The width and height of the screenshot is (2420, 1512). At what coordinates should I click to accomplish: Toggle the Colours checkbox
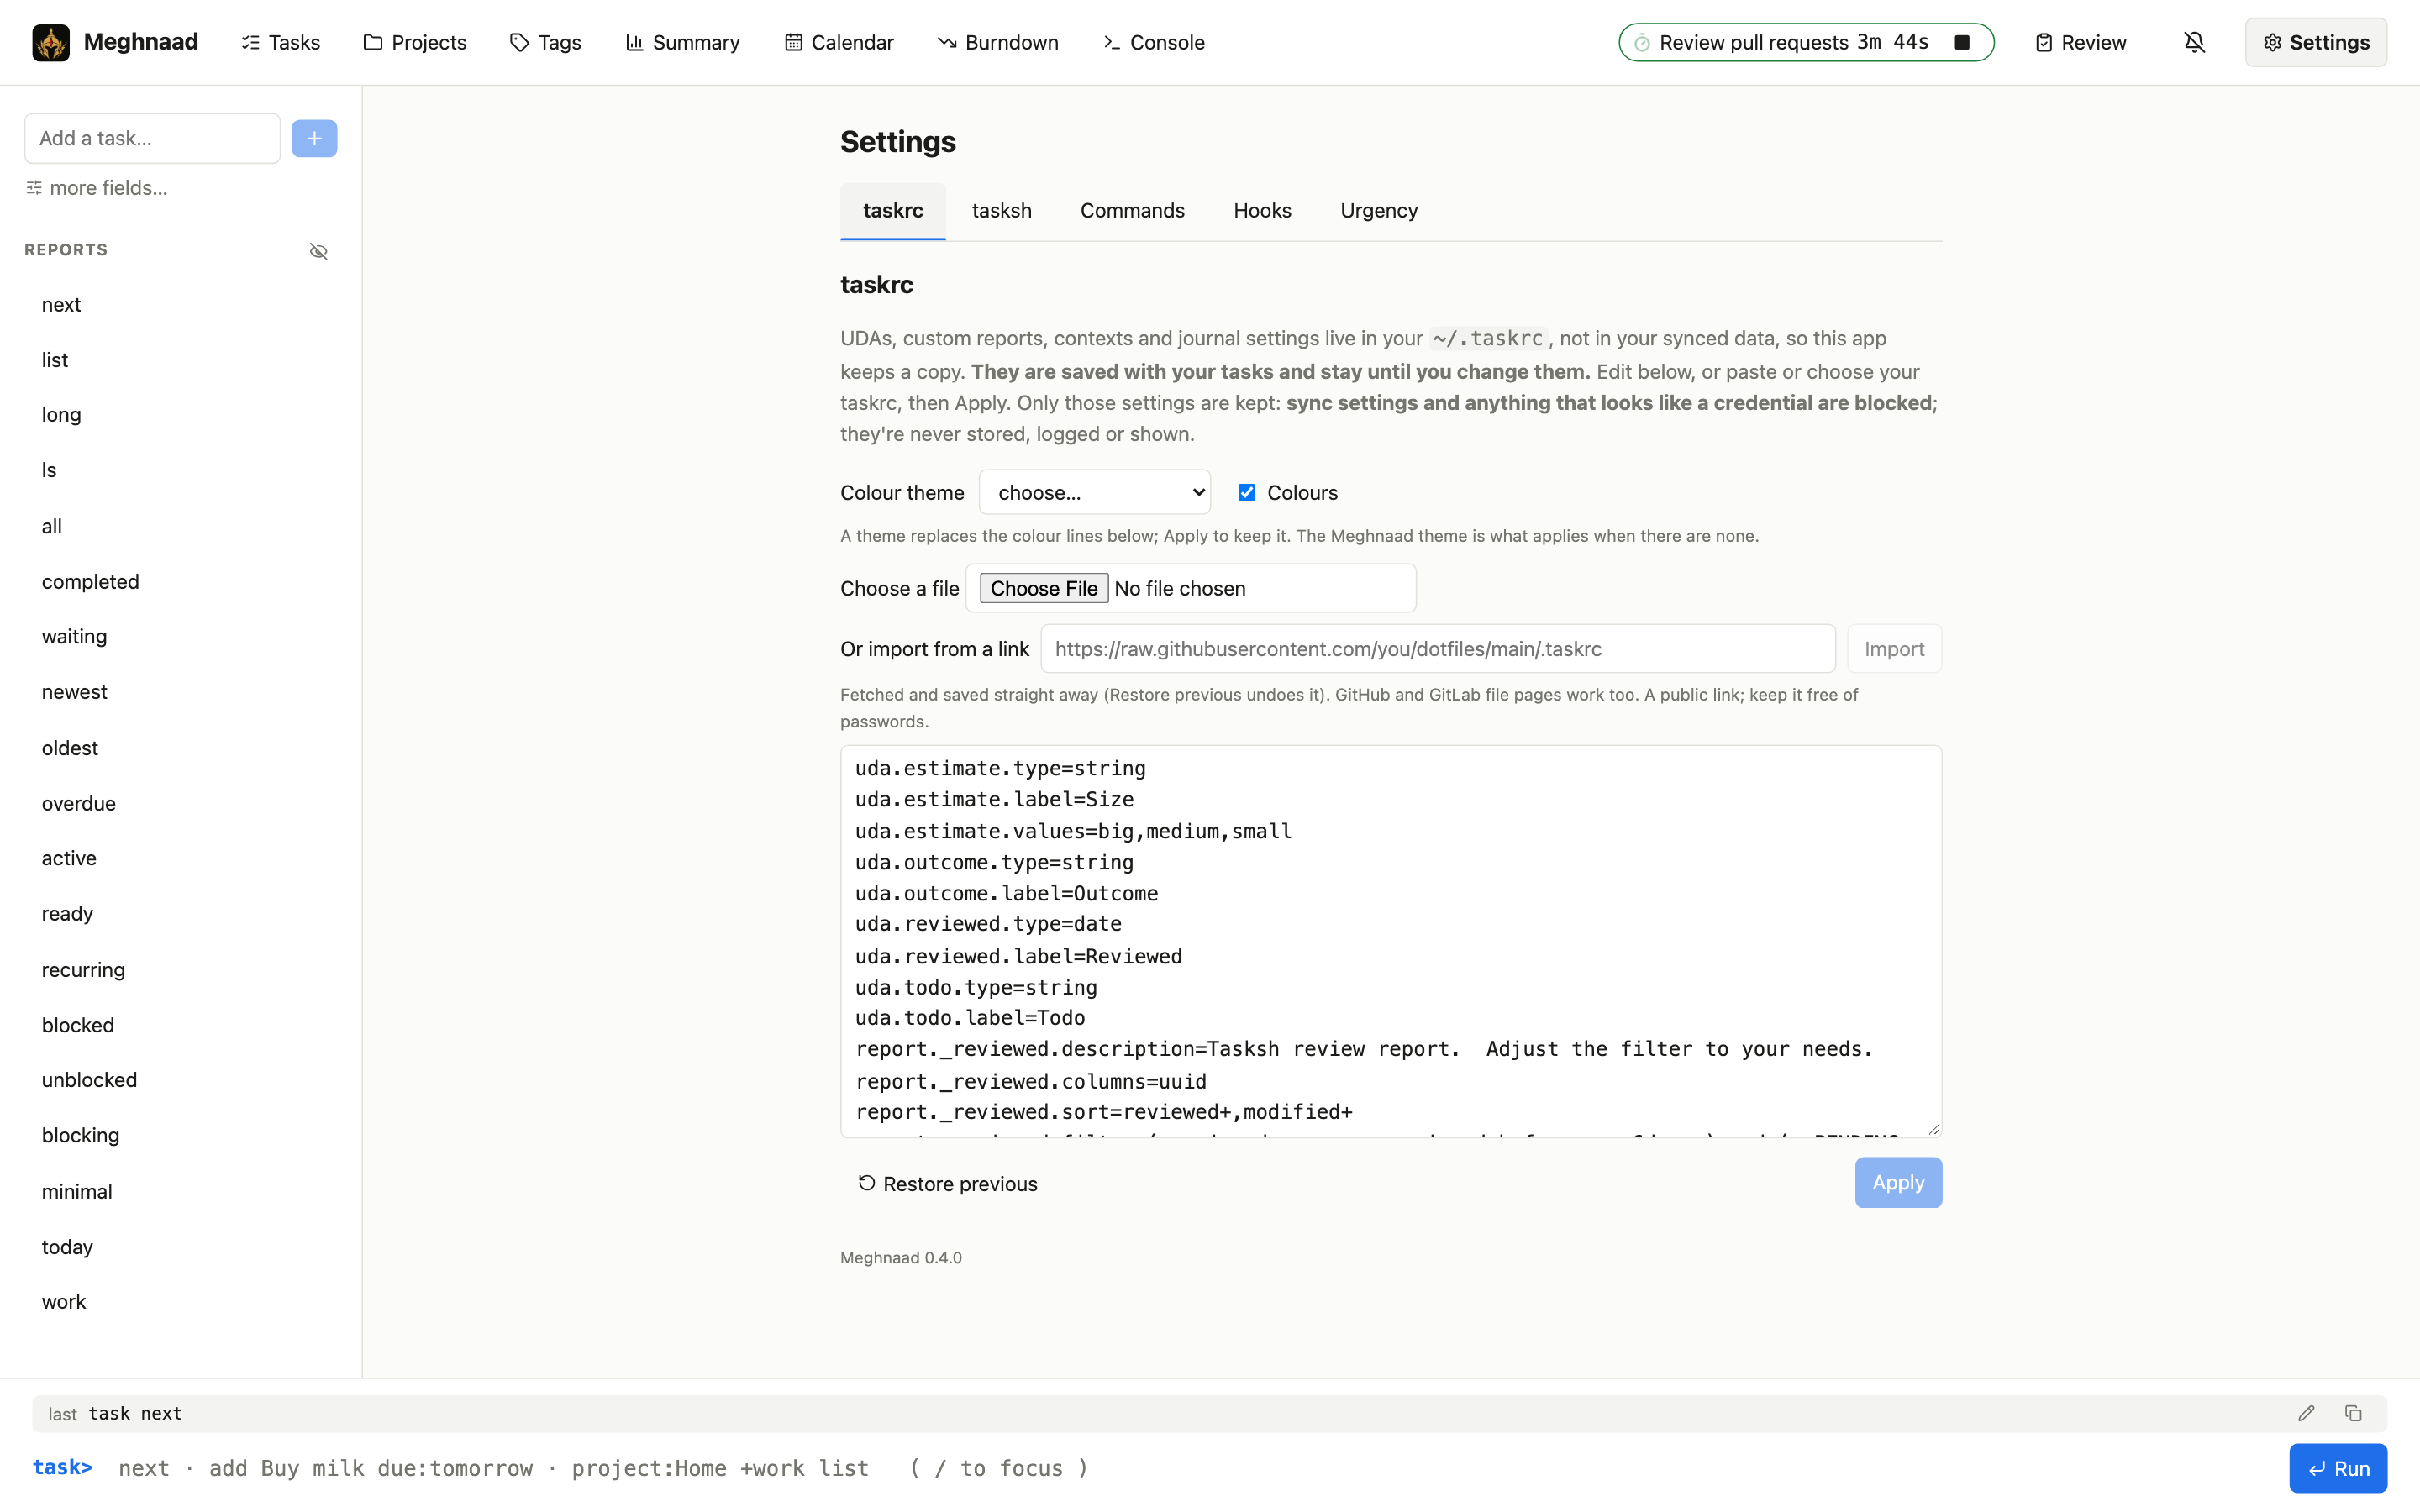click(x=1246, y=492)
